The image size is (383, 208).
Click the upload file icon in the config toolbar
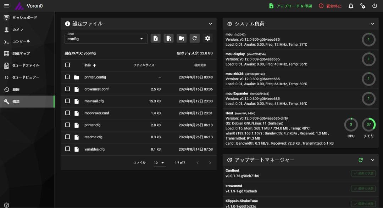point(155,38)
